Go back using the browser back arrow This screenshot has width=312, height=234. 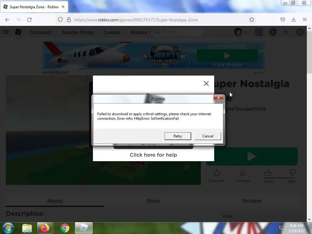[7, 20]
